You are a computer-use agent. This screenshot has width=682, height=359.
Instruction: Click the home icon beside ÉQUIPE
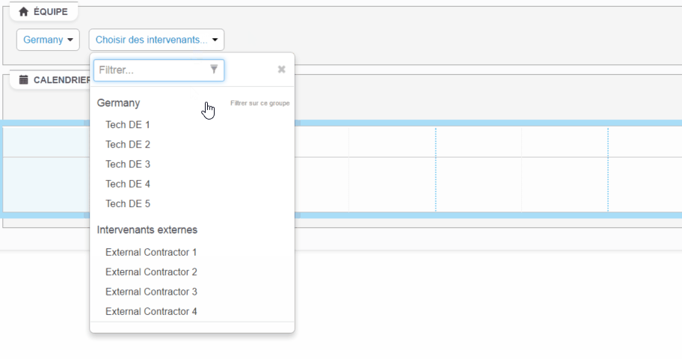click(23, 12)
